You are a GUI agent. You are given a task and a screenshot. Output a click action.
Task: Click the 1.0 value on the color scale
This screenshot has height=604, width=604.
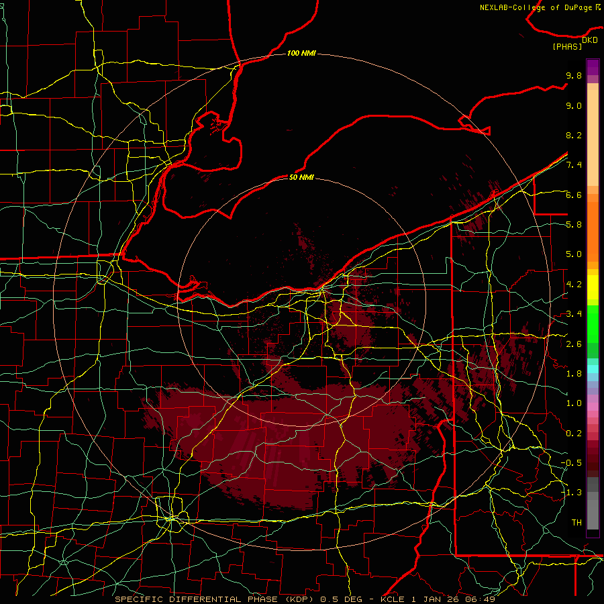click(x=574, y=403)
